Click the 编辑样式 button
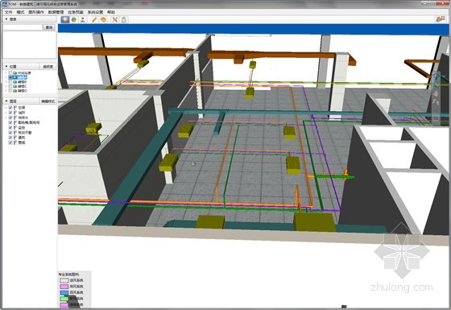The width and height of the screenshot is (451, 310). point(48,101)
